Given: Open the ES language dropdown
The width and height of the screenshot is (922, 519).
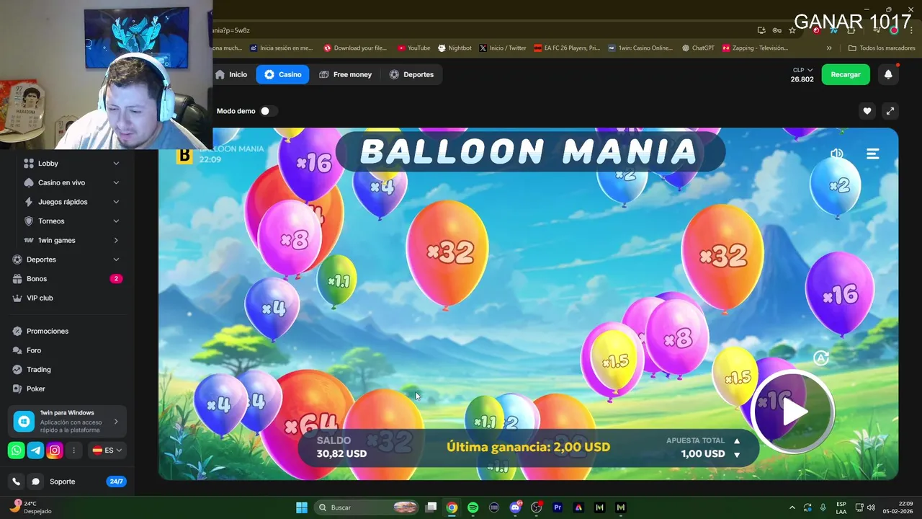Looking at the screenshot, I should click(x=107, y=451).
